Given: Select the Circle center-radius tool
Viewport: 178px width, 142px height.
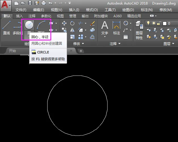Looking at the screenshot, I should 29,25.
